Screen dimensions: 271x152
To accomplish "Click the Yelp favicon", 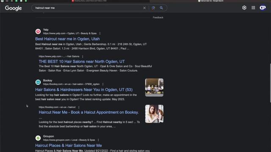I will coord(38,31).
